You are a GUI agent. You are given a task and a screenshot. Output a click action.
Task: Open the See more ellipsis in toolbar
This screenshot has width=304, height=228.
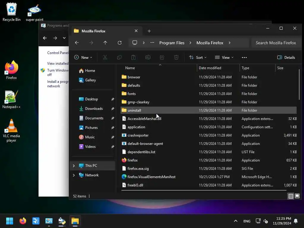pos(244,57)
